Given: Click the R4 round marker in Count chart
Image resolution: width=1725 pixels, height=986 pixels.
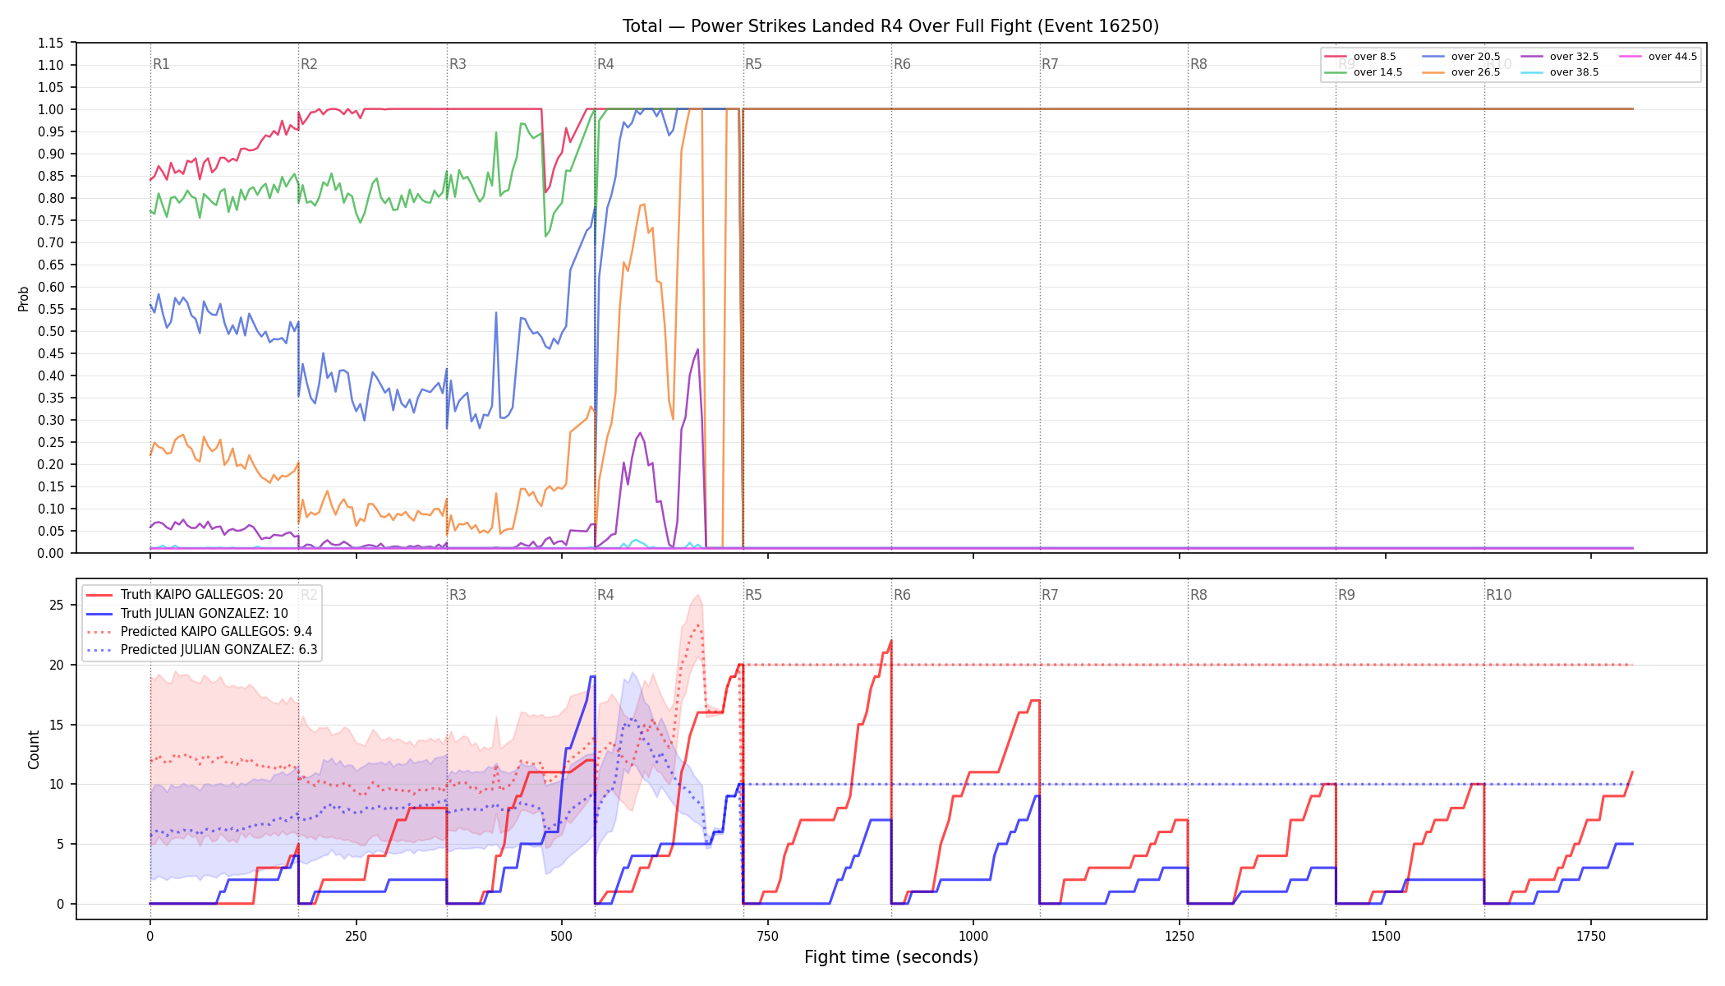Looking at the screenshot, I should (x=605, y=595).
